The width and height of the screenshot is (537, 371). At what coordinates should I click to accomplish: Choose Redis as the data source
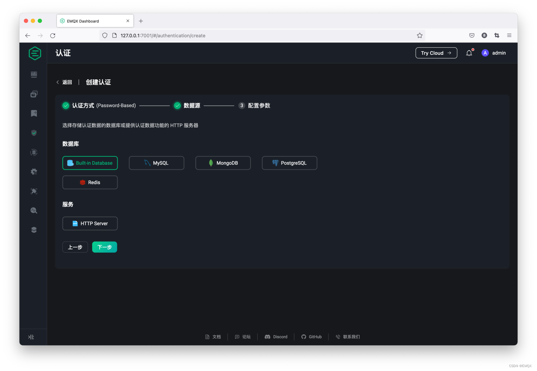(x=90, y=182)
